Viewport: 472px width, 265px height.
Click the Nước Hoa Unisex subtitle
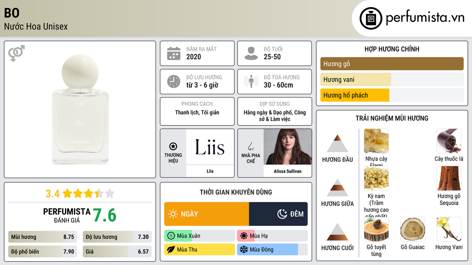point(36,26)
